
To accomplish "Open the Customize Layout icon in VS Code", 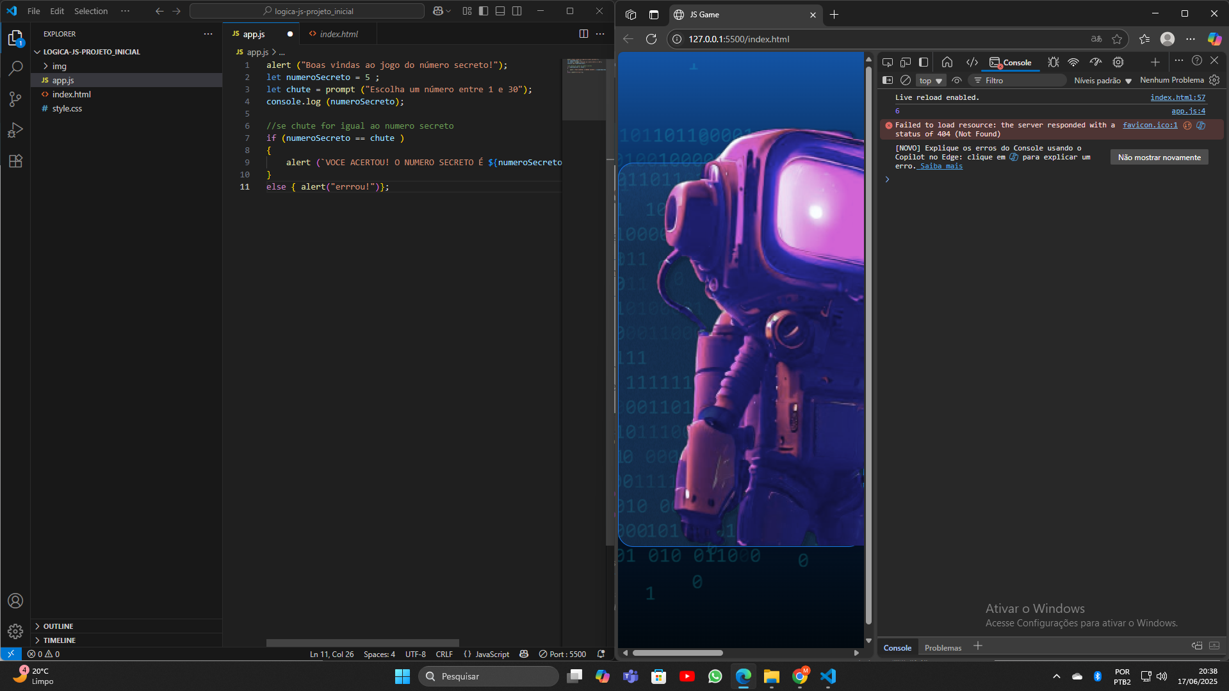I will [x=467, y=11].
